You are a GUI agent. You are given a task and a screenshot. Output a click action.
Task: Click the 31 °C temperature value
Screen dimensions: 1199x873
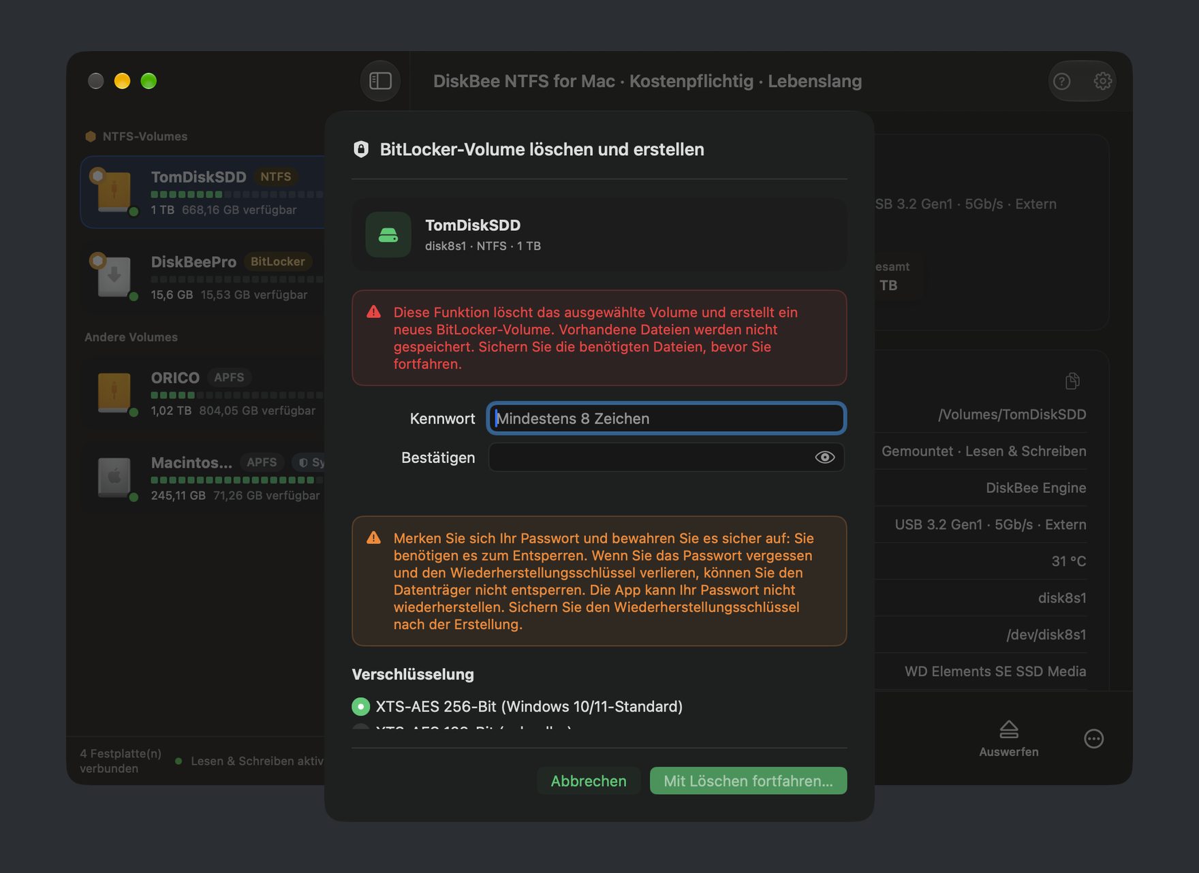(1069, 561)
